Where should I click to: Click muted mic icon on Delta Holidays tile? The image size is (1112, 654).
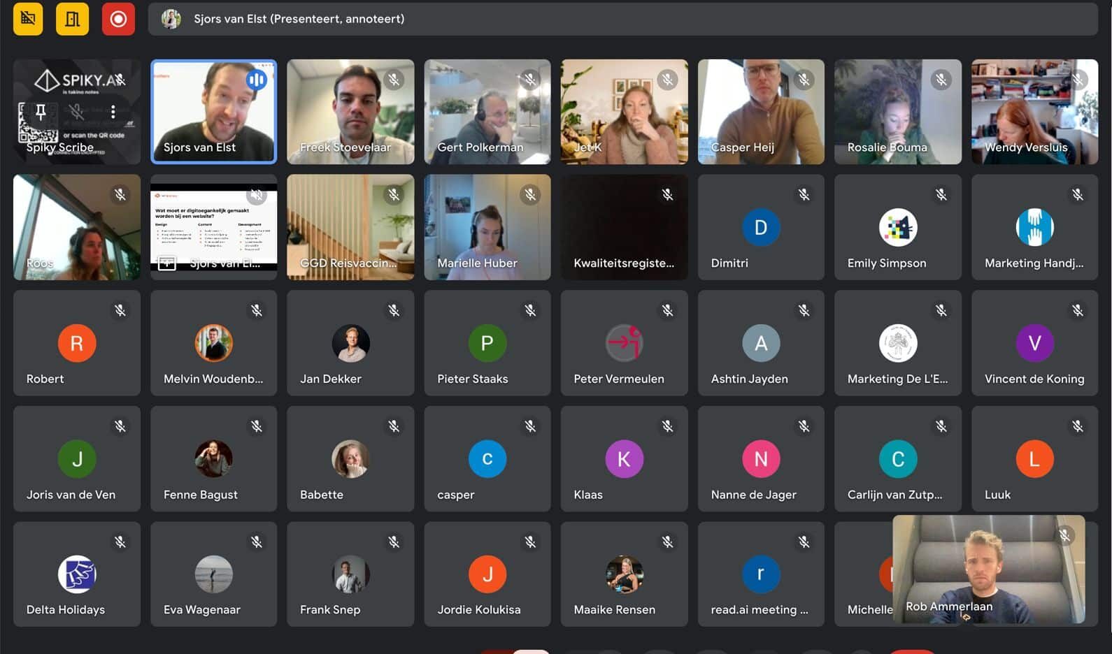tap(120, 542)
